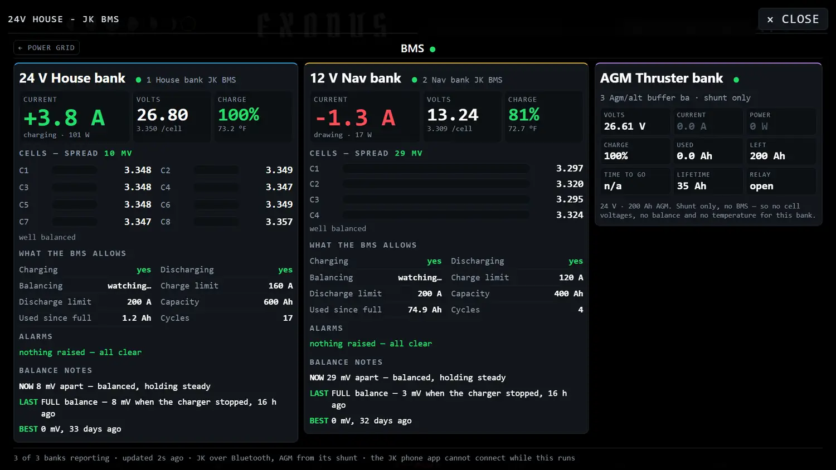Click the AGM LEFT 200 Ah tile
836x470 pixels.
click(x=781, y=151)
